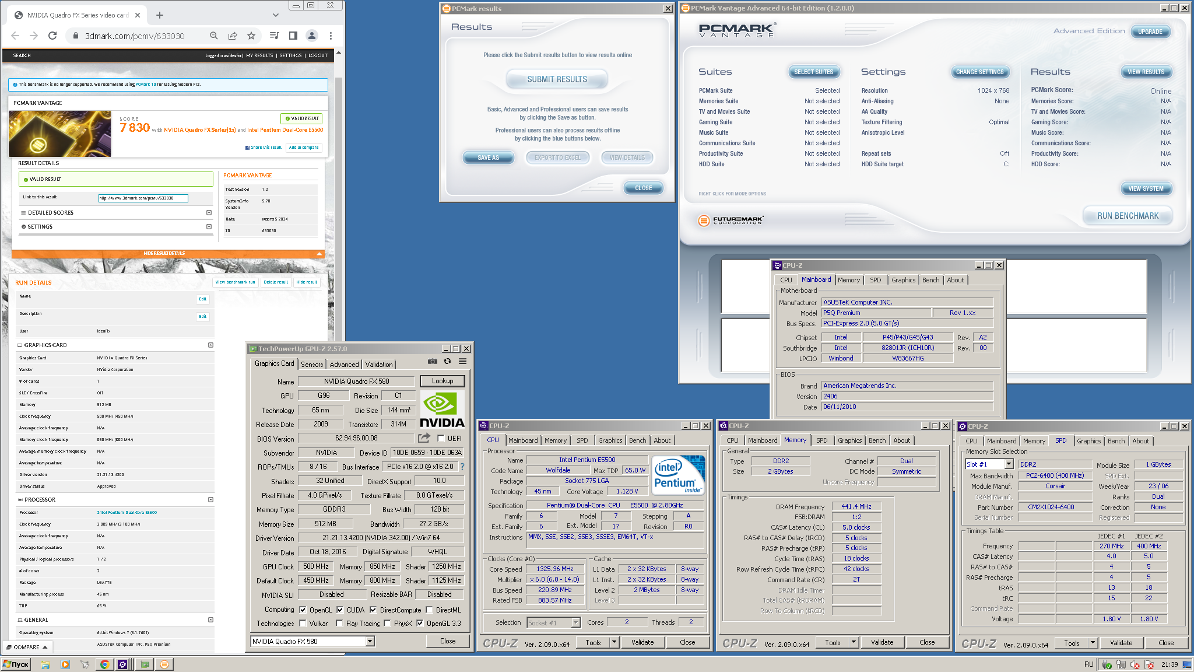This screenshot has height=672, width=1194.
Task: Open the Start (Пуск) menu
Action: (x=16, y=664)
